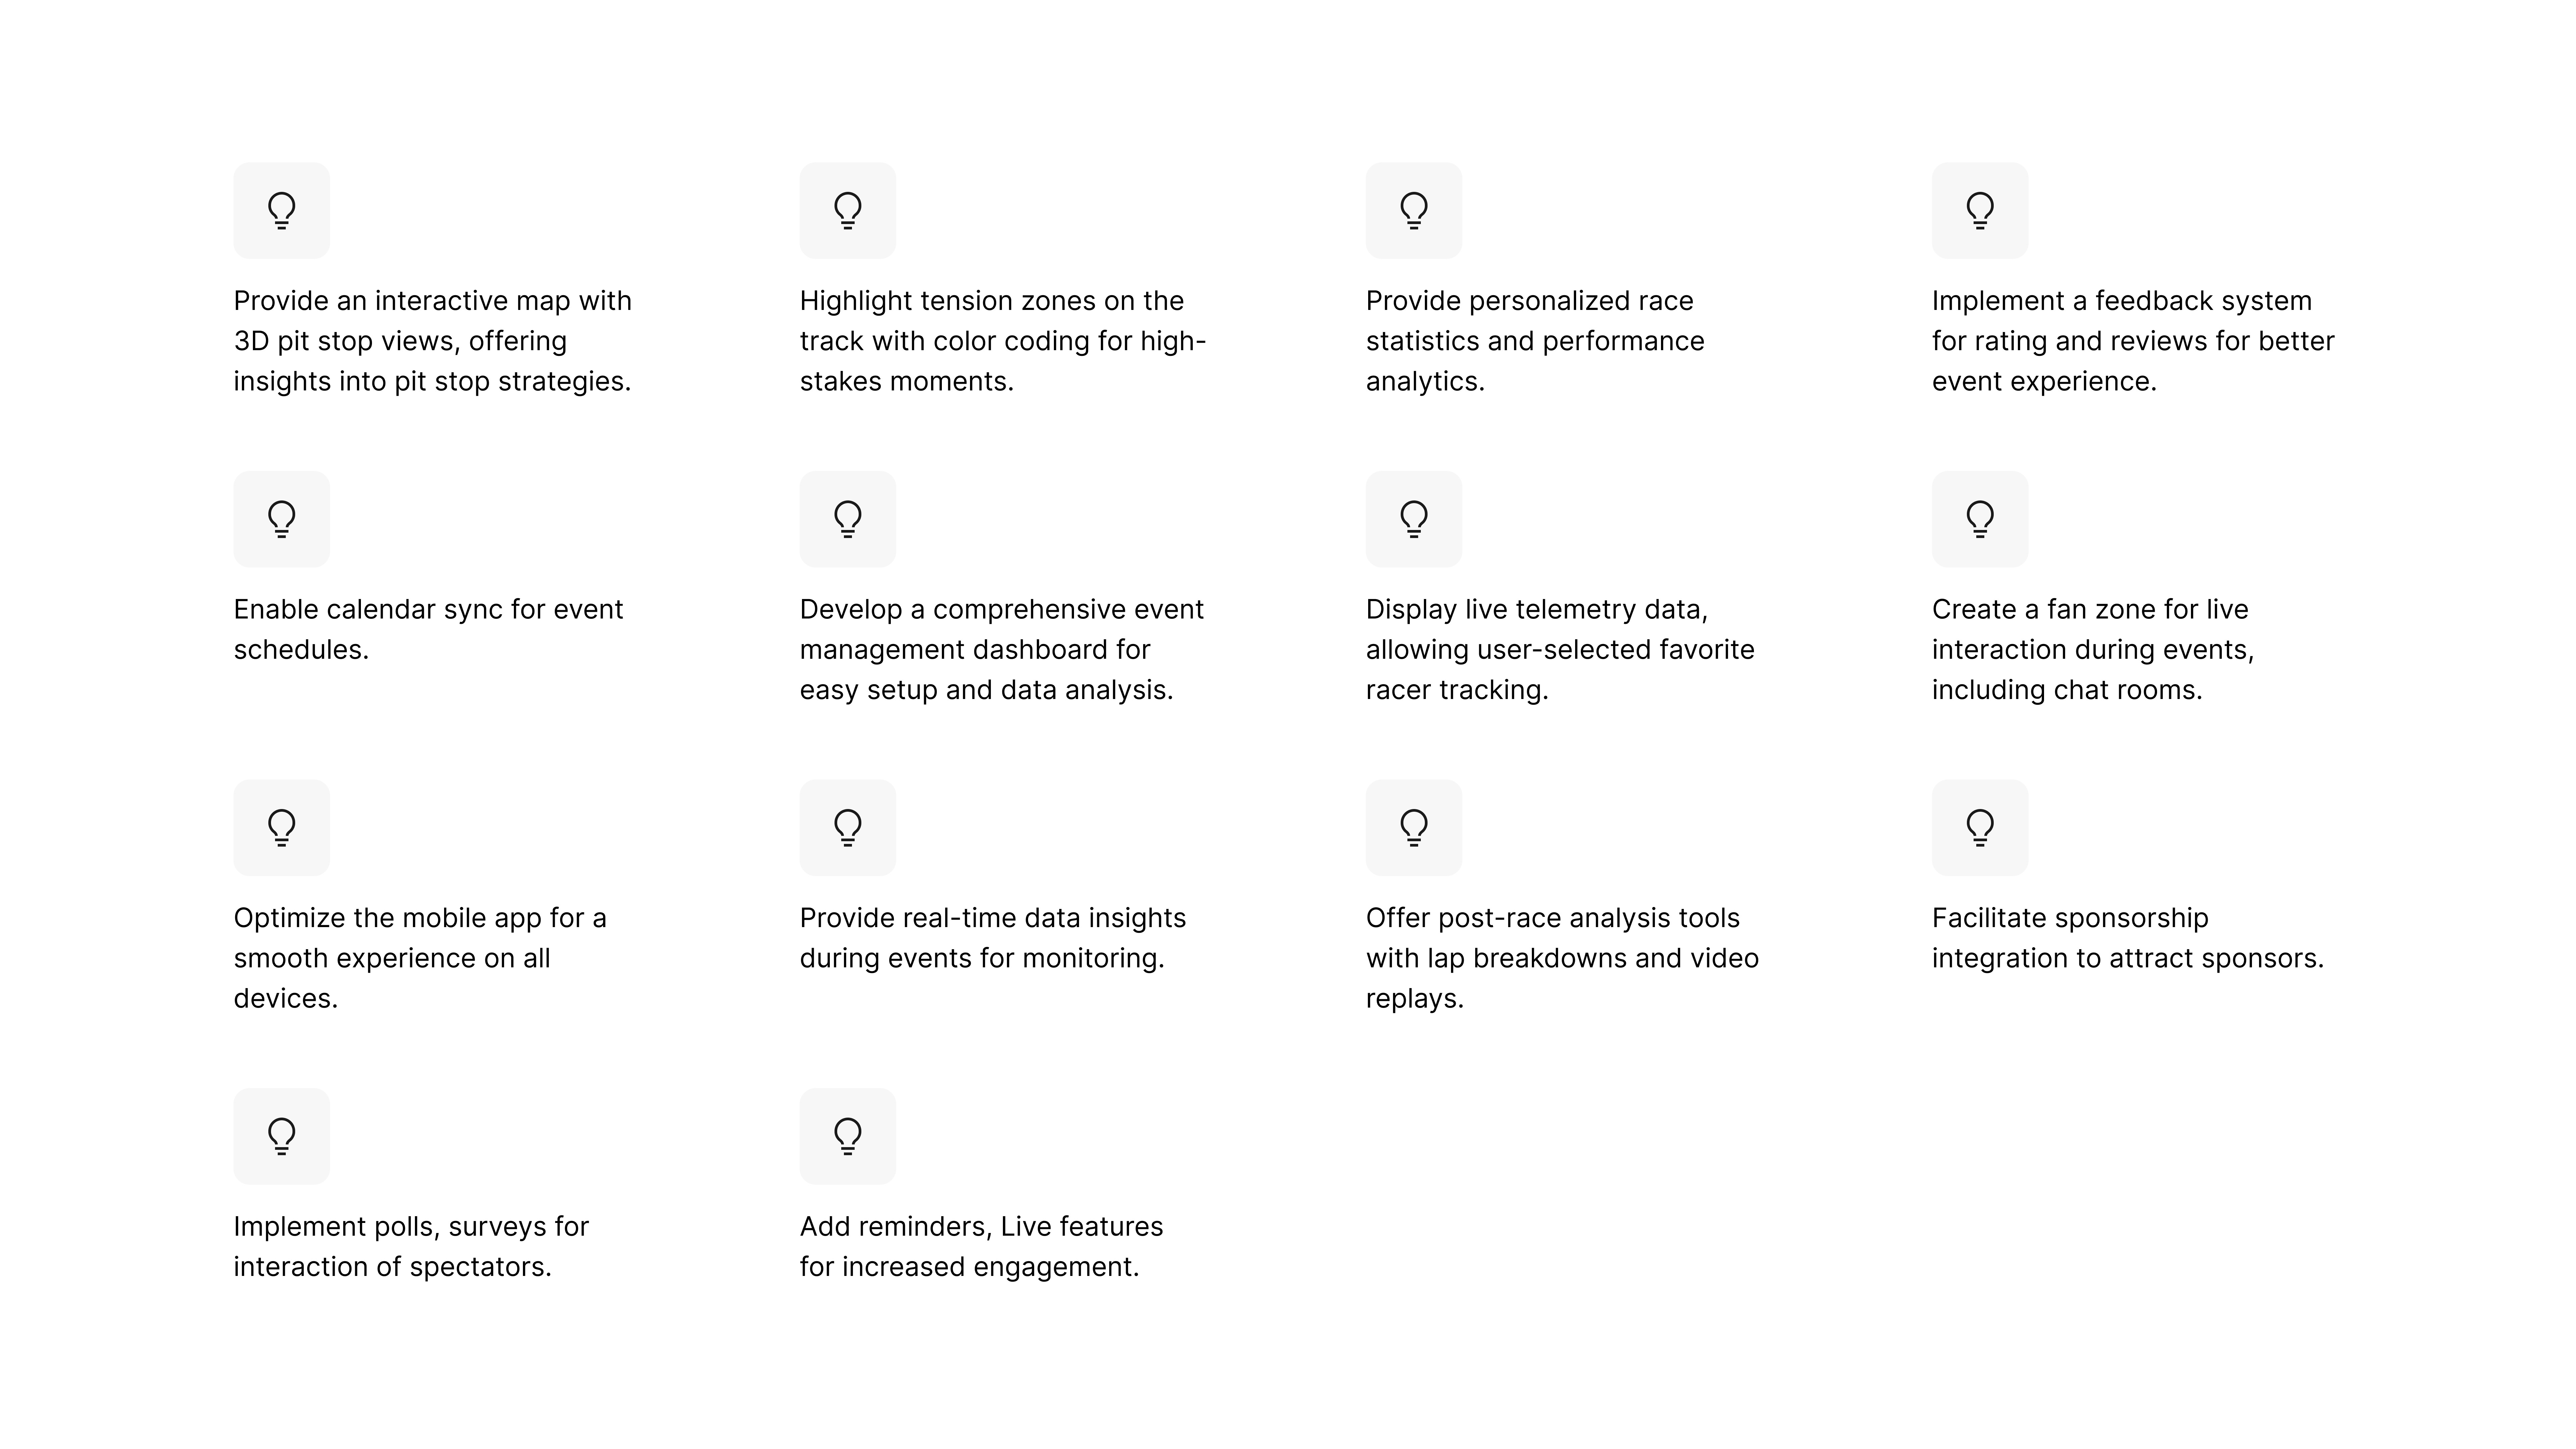Select lightbulb icon above personalized race statistics
2576x1449 pixels.
1413,210
